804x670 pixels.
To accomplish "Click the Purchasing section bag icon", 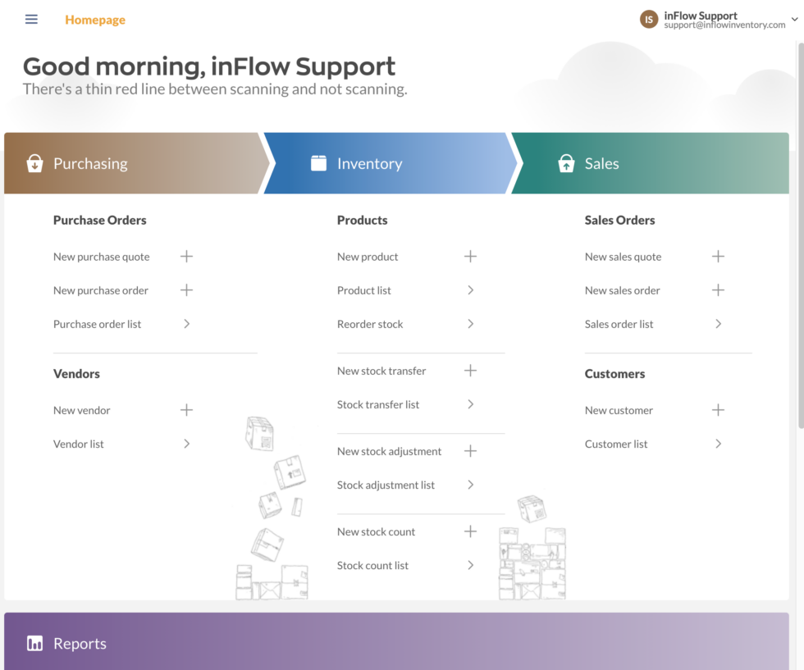I will tap(34, 163).
